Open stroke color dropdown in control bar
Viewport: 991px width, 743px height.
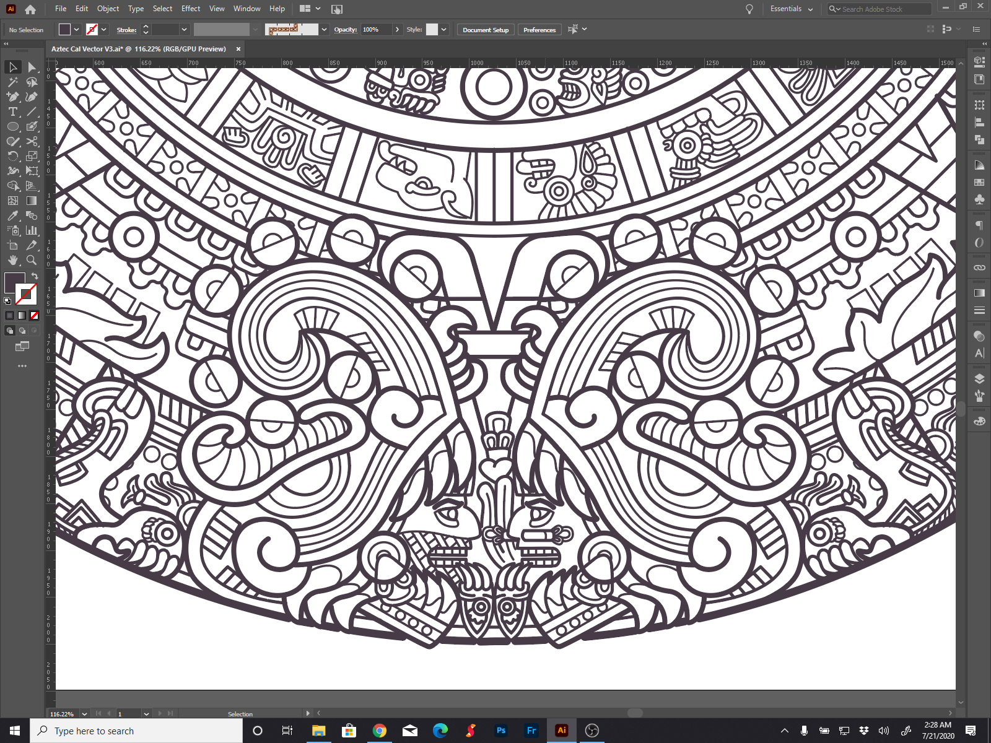(104, 29)
